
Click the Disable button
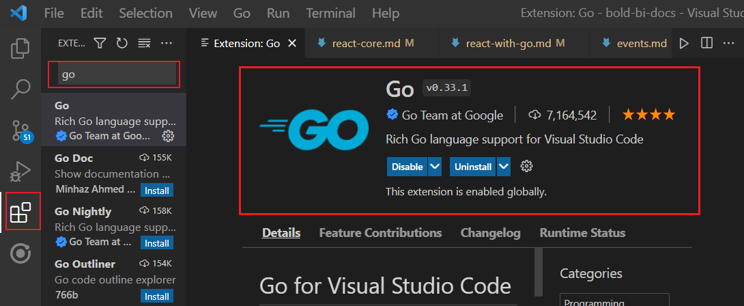407,167
